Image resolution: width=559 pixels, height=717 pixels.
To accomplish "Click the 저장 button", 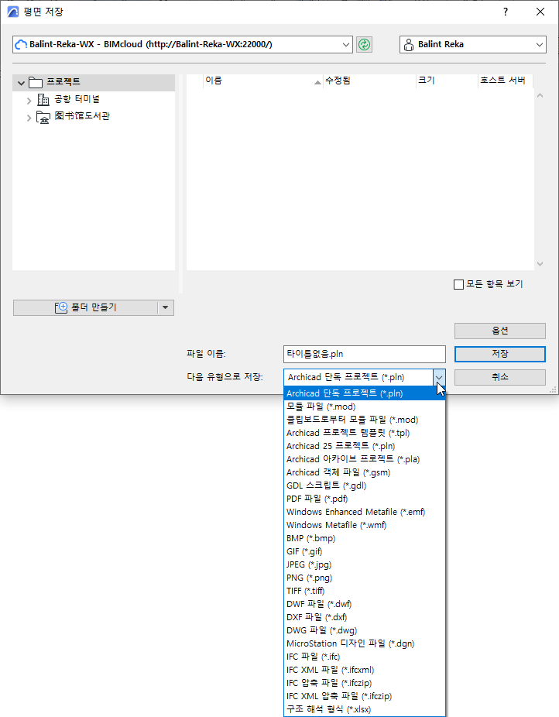I will pyautogui.click(x=500, y=354).
